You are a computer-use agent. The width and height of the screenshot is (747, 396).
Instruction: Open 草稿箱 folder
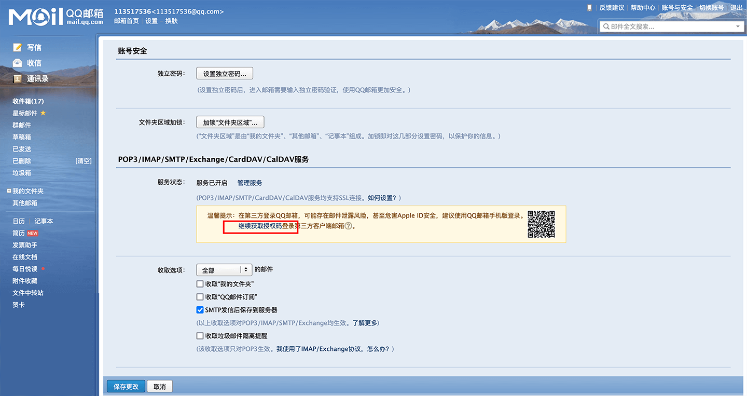pos(22,137)
